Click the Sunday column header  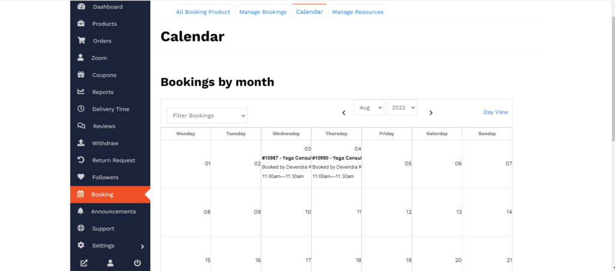487,134
